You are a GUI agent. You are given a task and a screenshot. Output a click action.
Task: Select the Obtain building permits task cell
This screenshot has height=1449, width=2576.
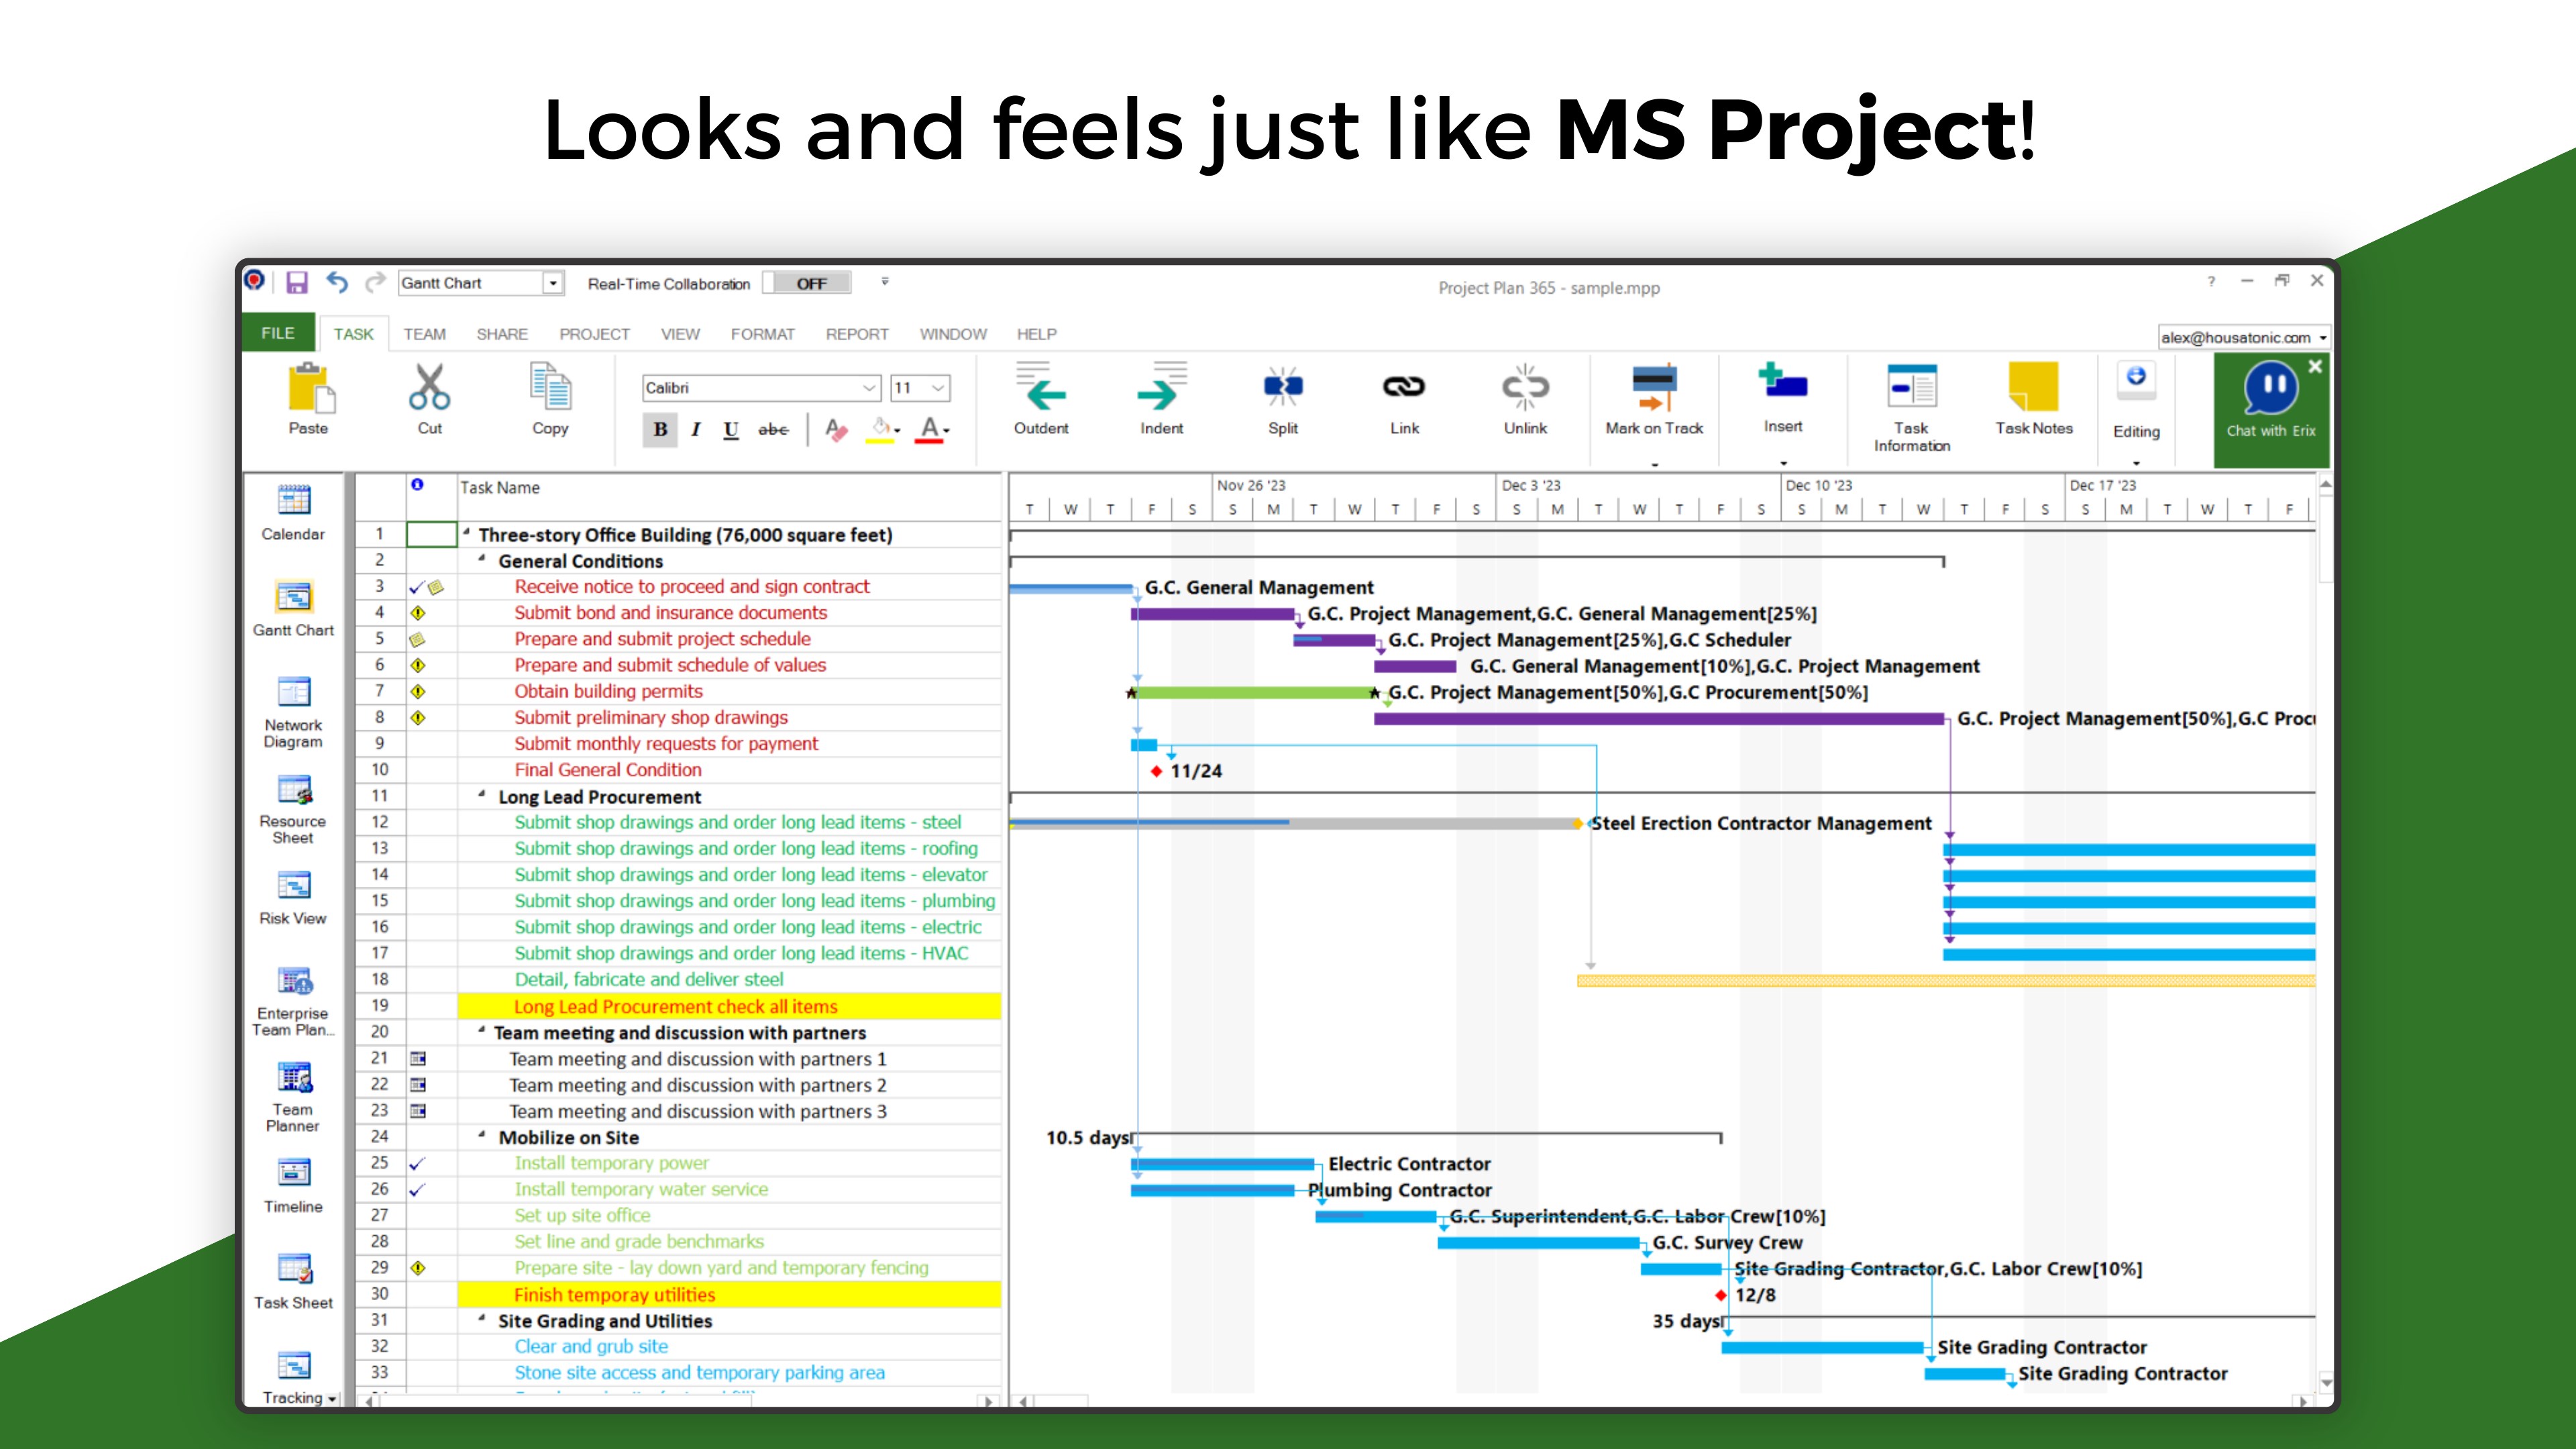point(608,692)
